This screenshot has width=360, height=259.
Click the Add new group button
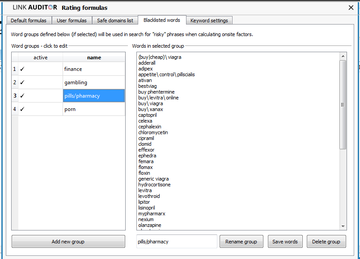[x=68, y=242]
